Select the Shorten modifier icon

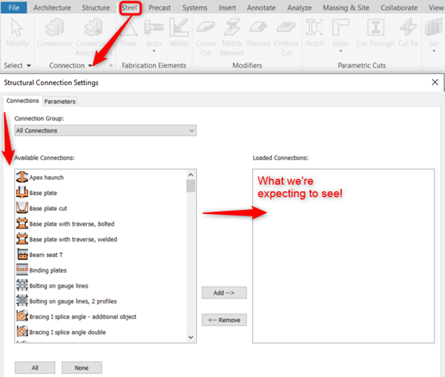259,27
